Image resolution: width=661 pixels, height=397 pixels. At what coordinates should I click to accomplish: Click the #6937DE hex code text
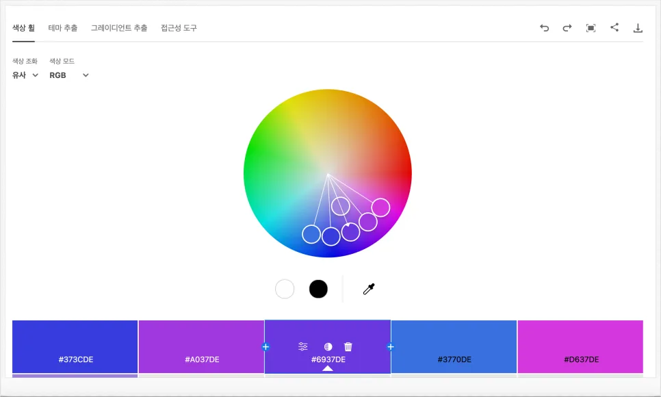tap(328, 359)
